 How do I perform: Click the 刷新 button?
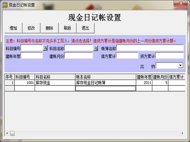tap(67, 28)
